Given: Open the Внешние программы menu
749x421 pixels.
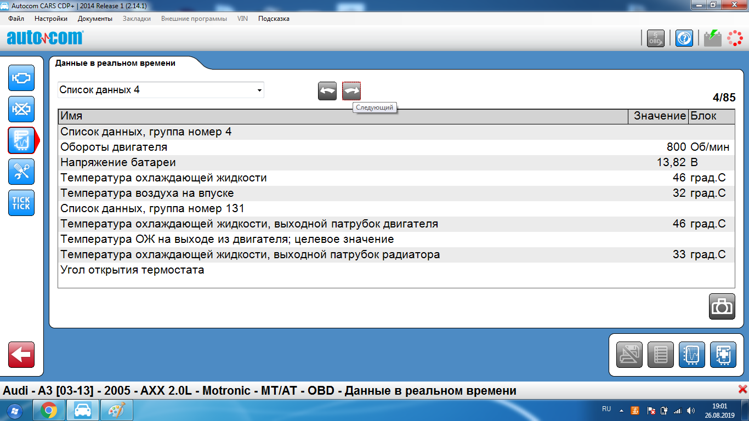Looking at the screenshot, I should (x=194, y=19).
